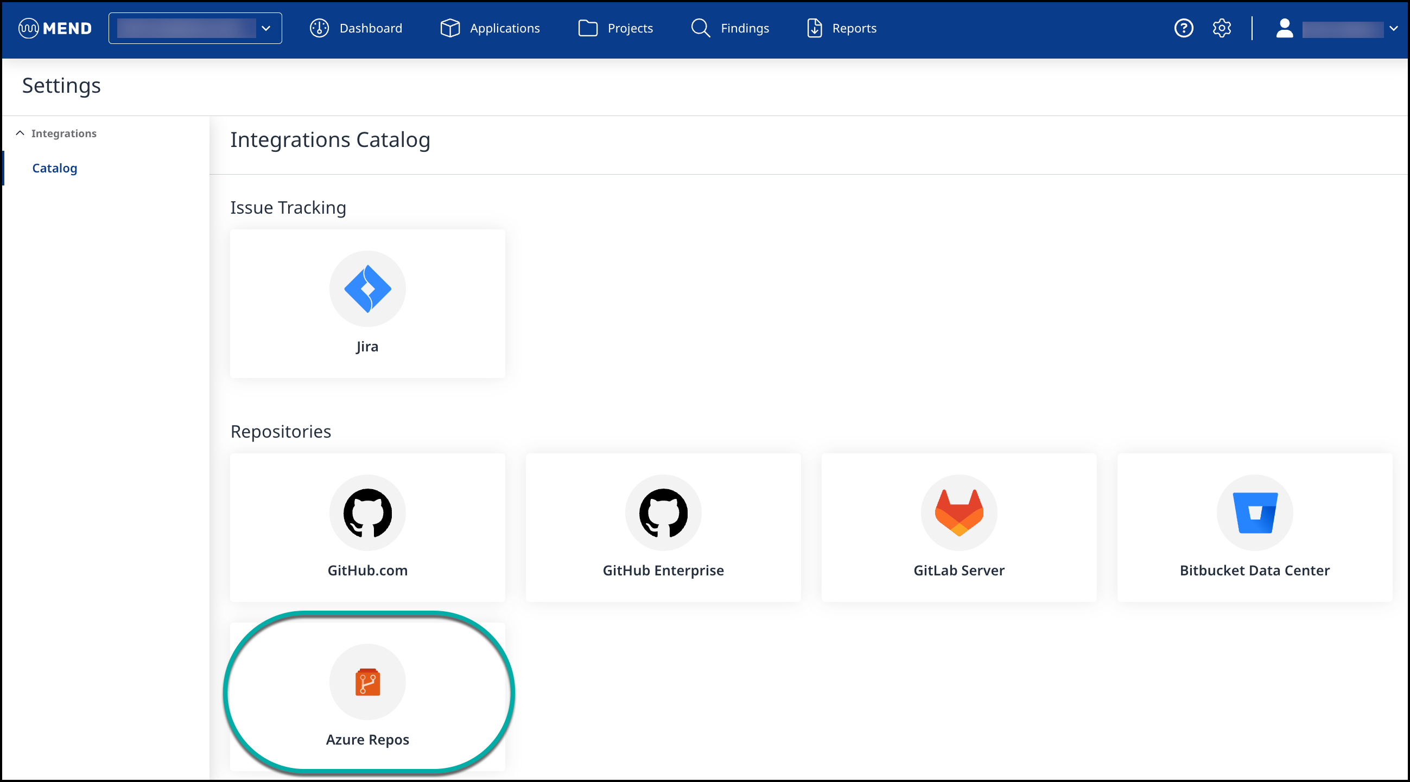Viewport: 1410px width, 782px height.
Task: Click the Settings page title
Action: [x=61, y=86]
